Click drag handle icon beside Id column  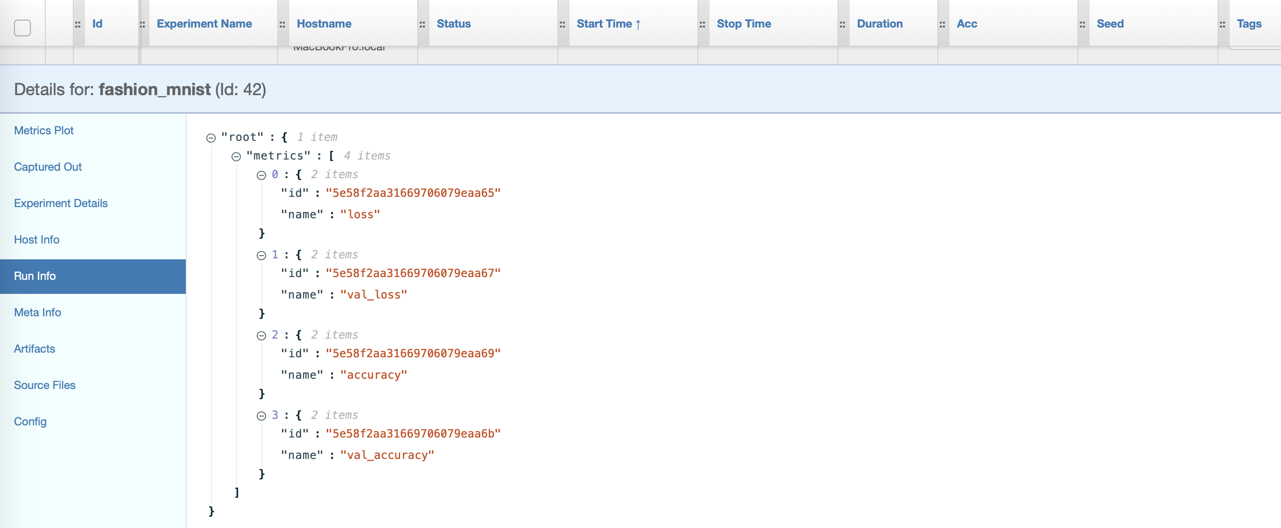pyautogui.click(x=77, y=24)
